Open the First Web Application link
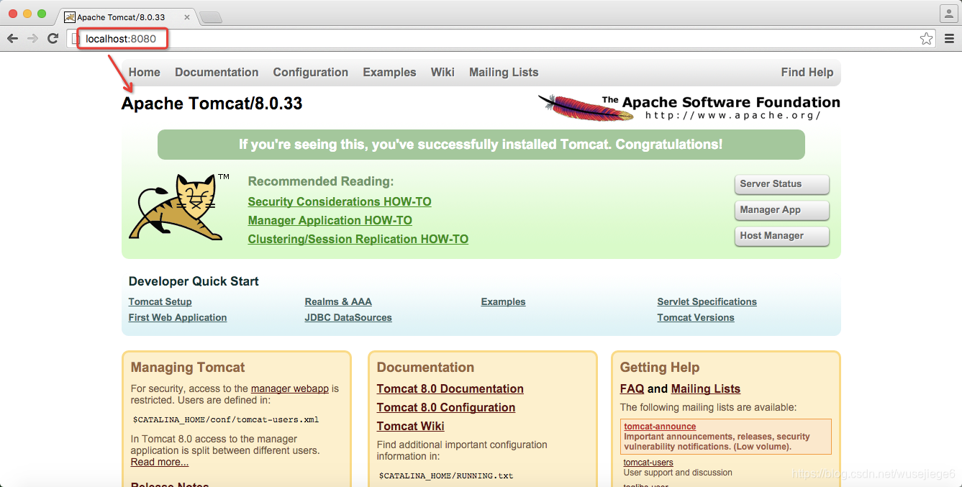 click(177, 318)
